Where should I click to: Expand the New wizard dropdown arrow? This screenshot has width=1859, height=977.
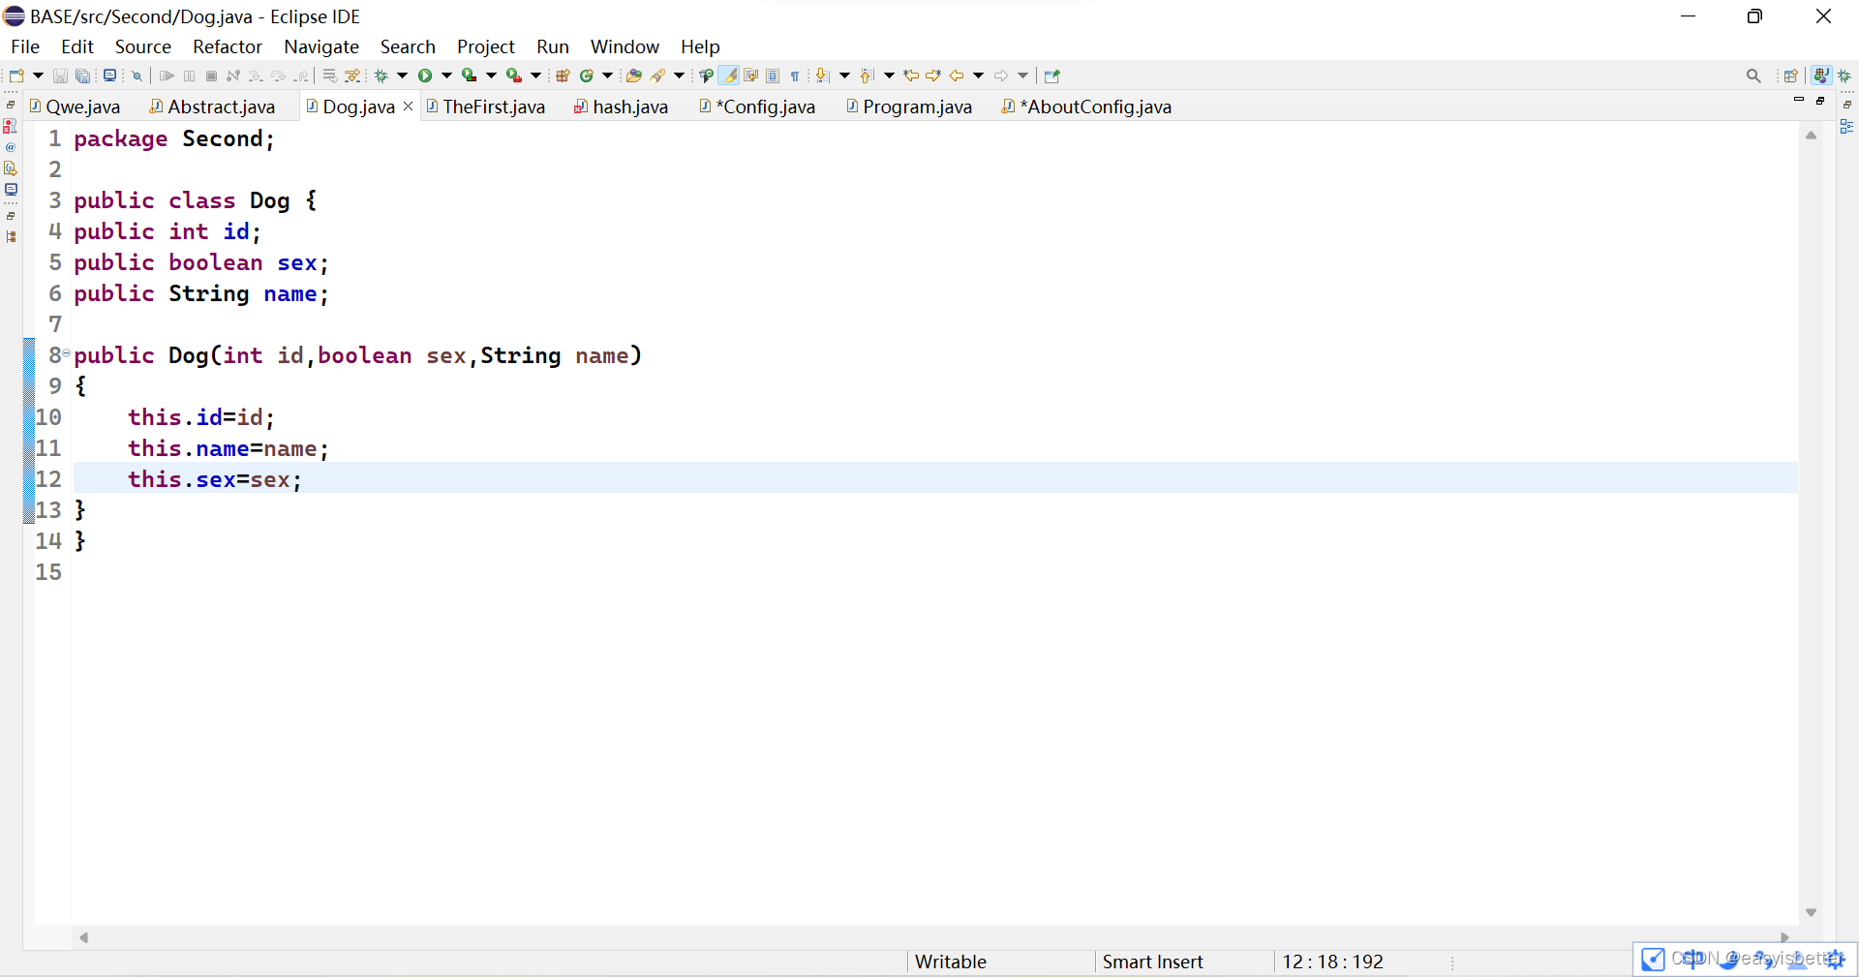pos(37,76)
